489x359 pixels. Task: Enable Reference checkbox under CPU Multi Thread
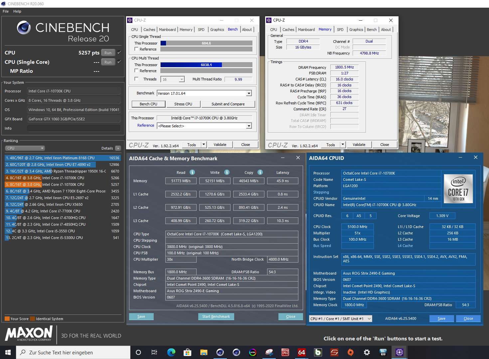pyautogui.click(x=136, y=70)
